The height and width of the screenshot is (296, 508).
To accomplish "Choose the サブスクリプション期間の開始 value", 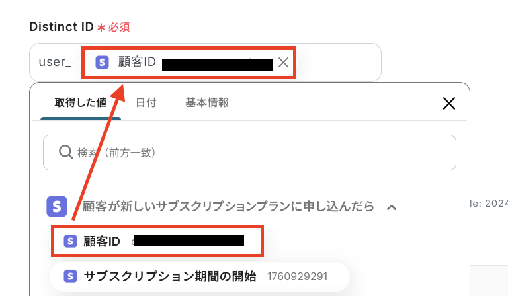I will (x=199, y=277).
